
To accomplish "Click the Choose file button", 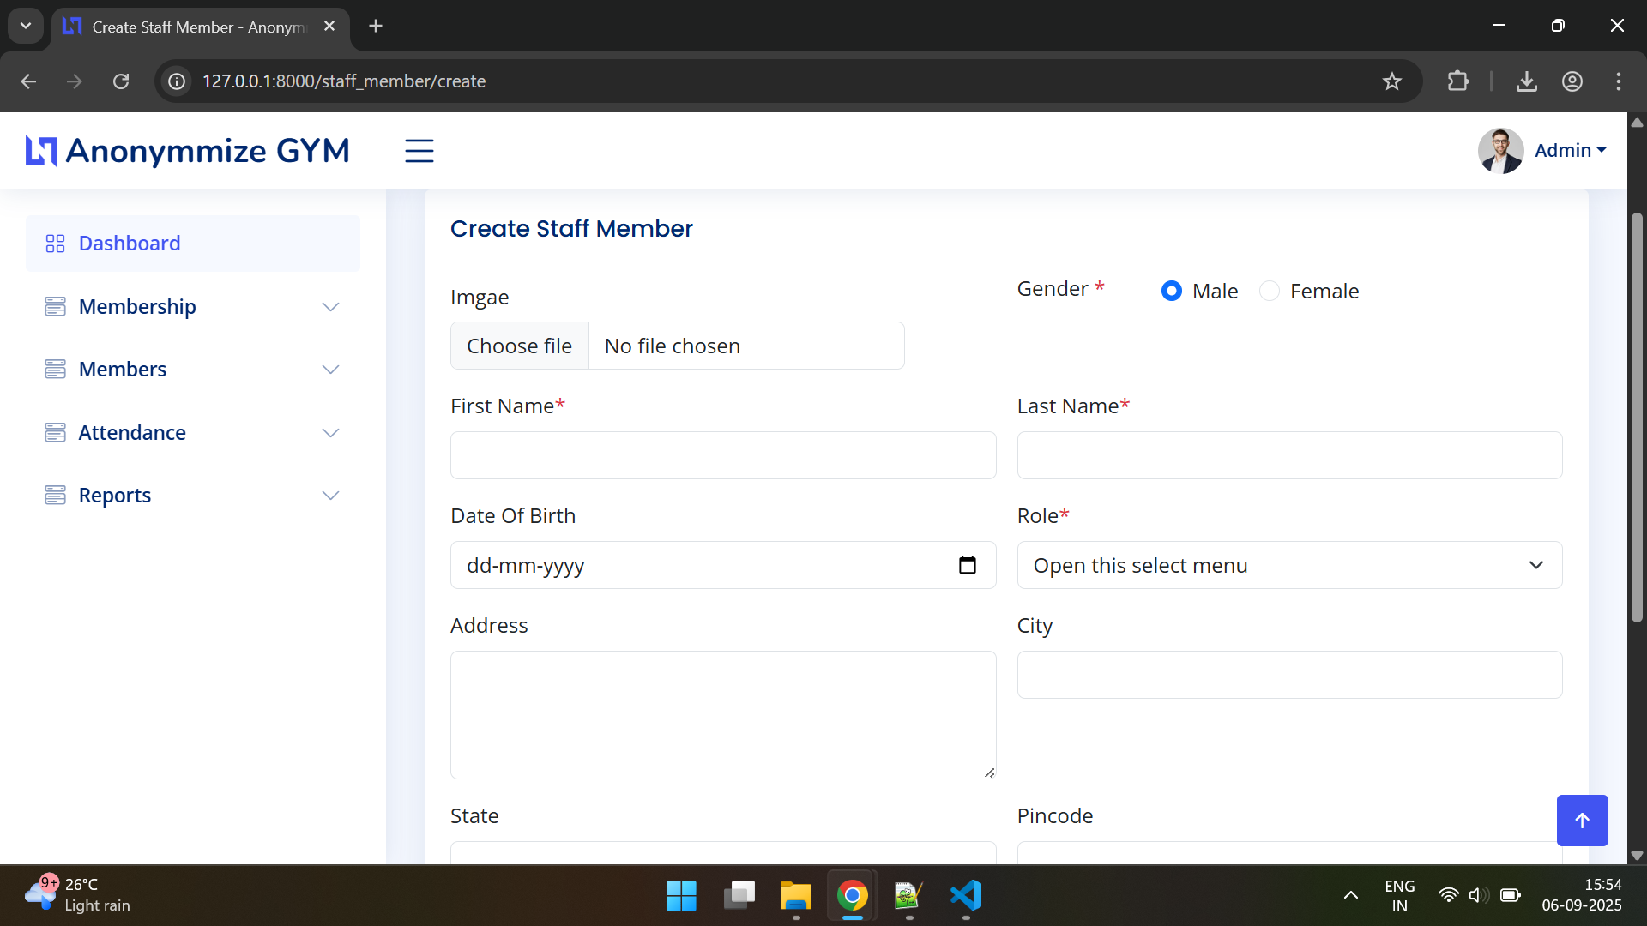I will (520, 346).
